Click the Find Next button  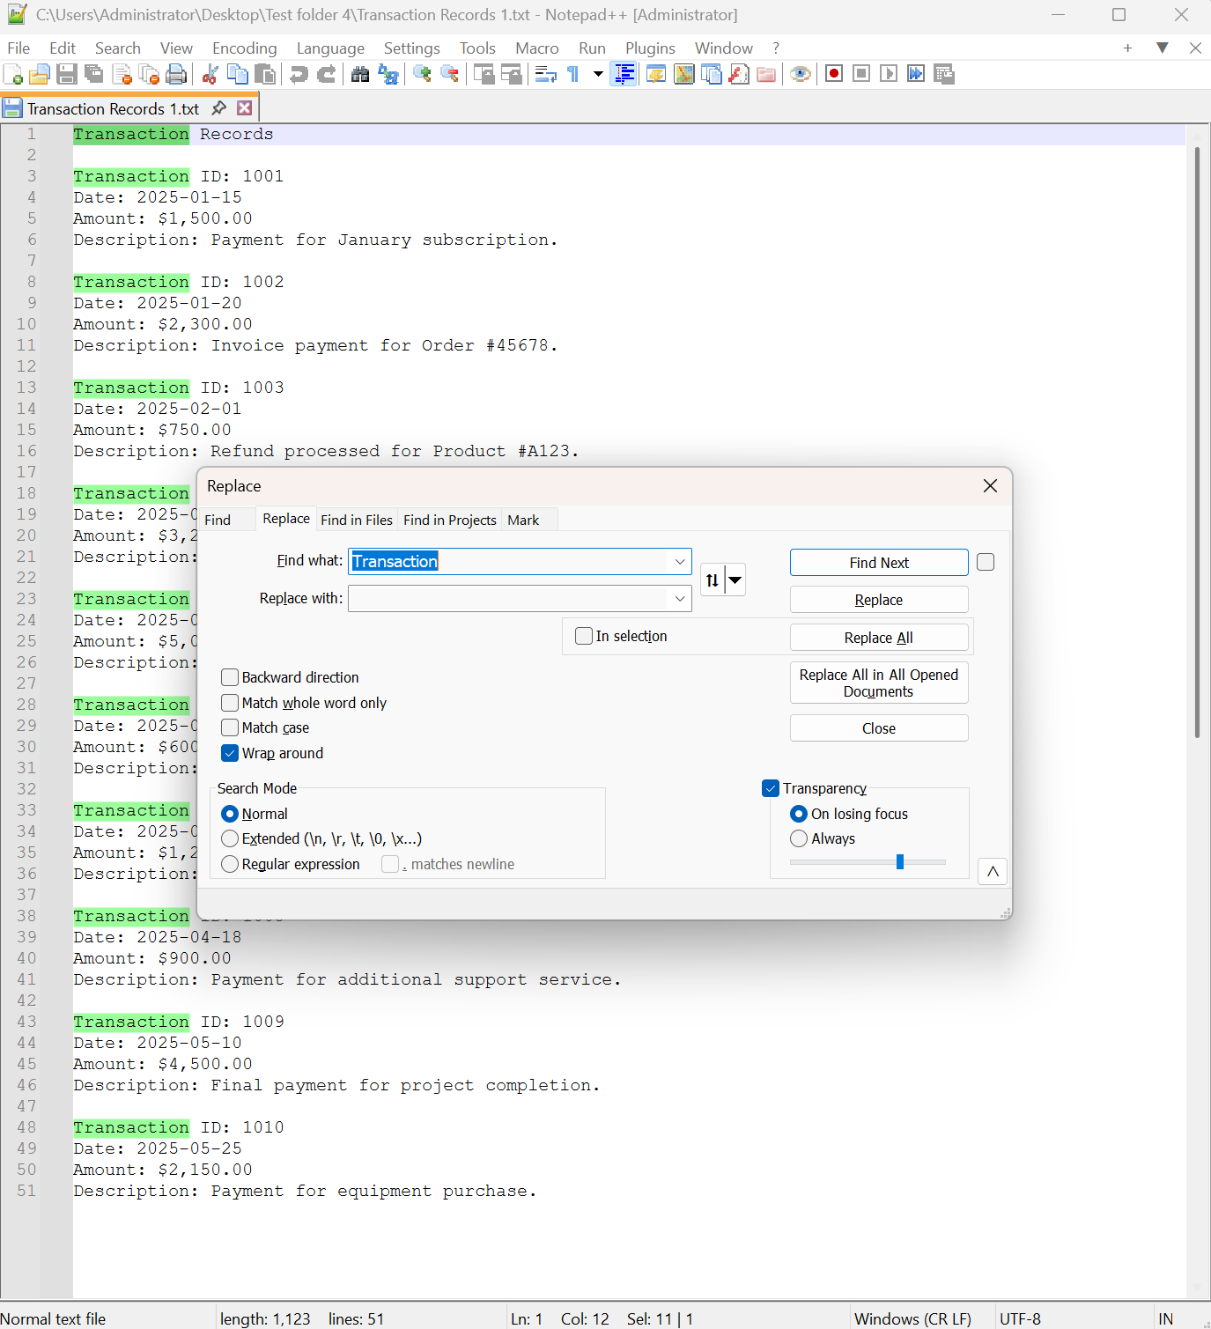click(x=878, y=563)
